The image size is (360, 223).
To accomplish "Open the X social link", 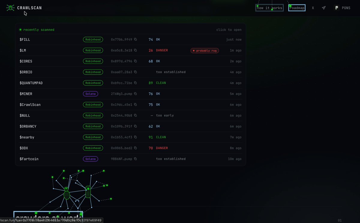I will [x=313, y=8].
